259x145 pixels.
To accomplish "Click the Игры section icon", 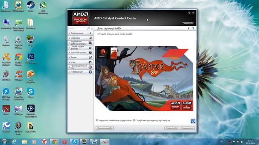I will coord(90,62).
